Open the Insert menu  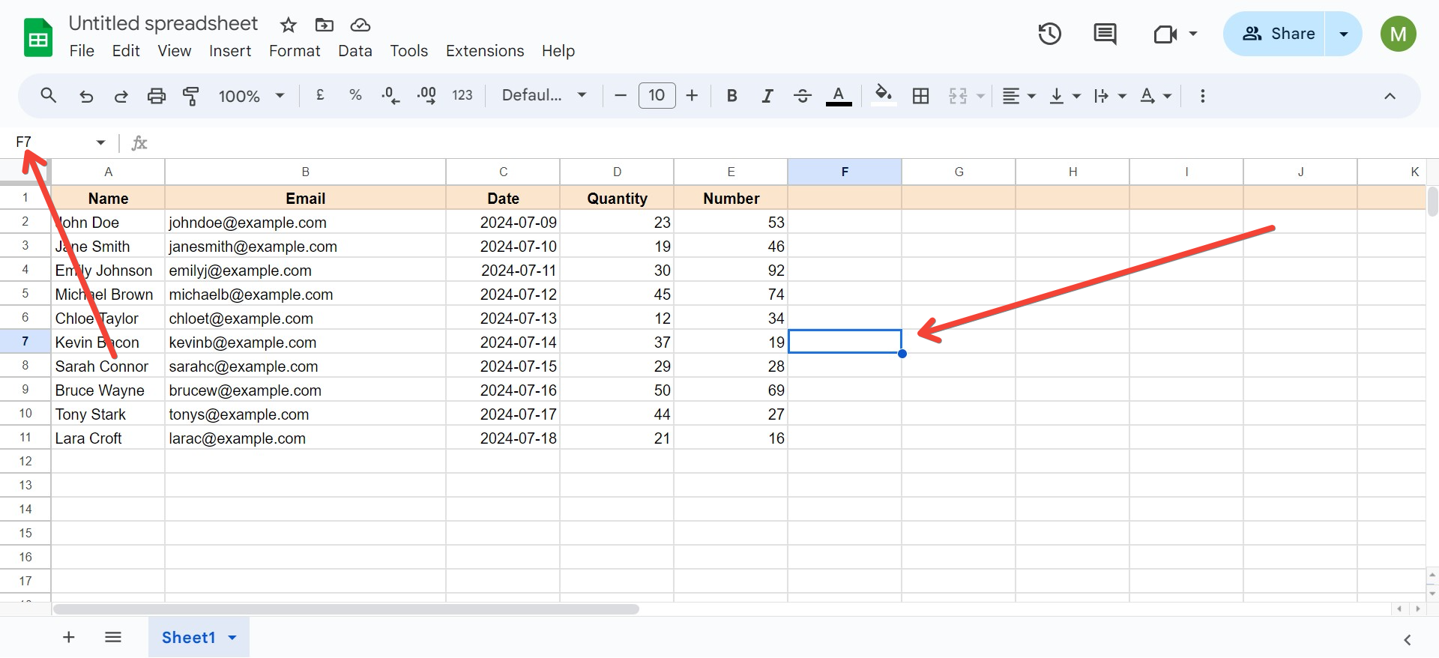click(230, 51)
